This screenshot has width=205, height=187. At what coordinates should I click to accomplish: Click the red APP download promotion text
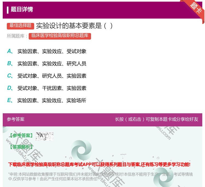click(x=99, y=164)
